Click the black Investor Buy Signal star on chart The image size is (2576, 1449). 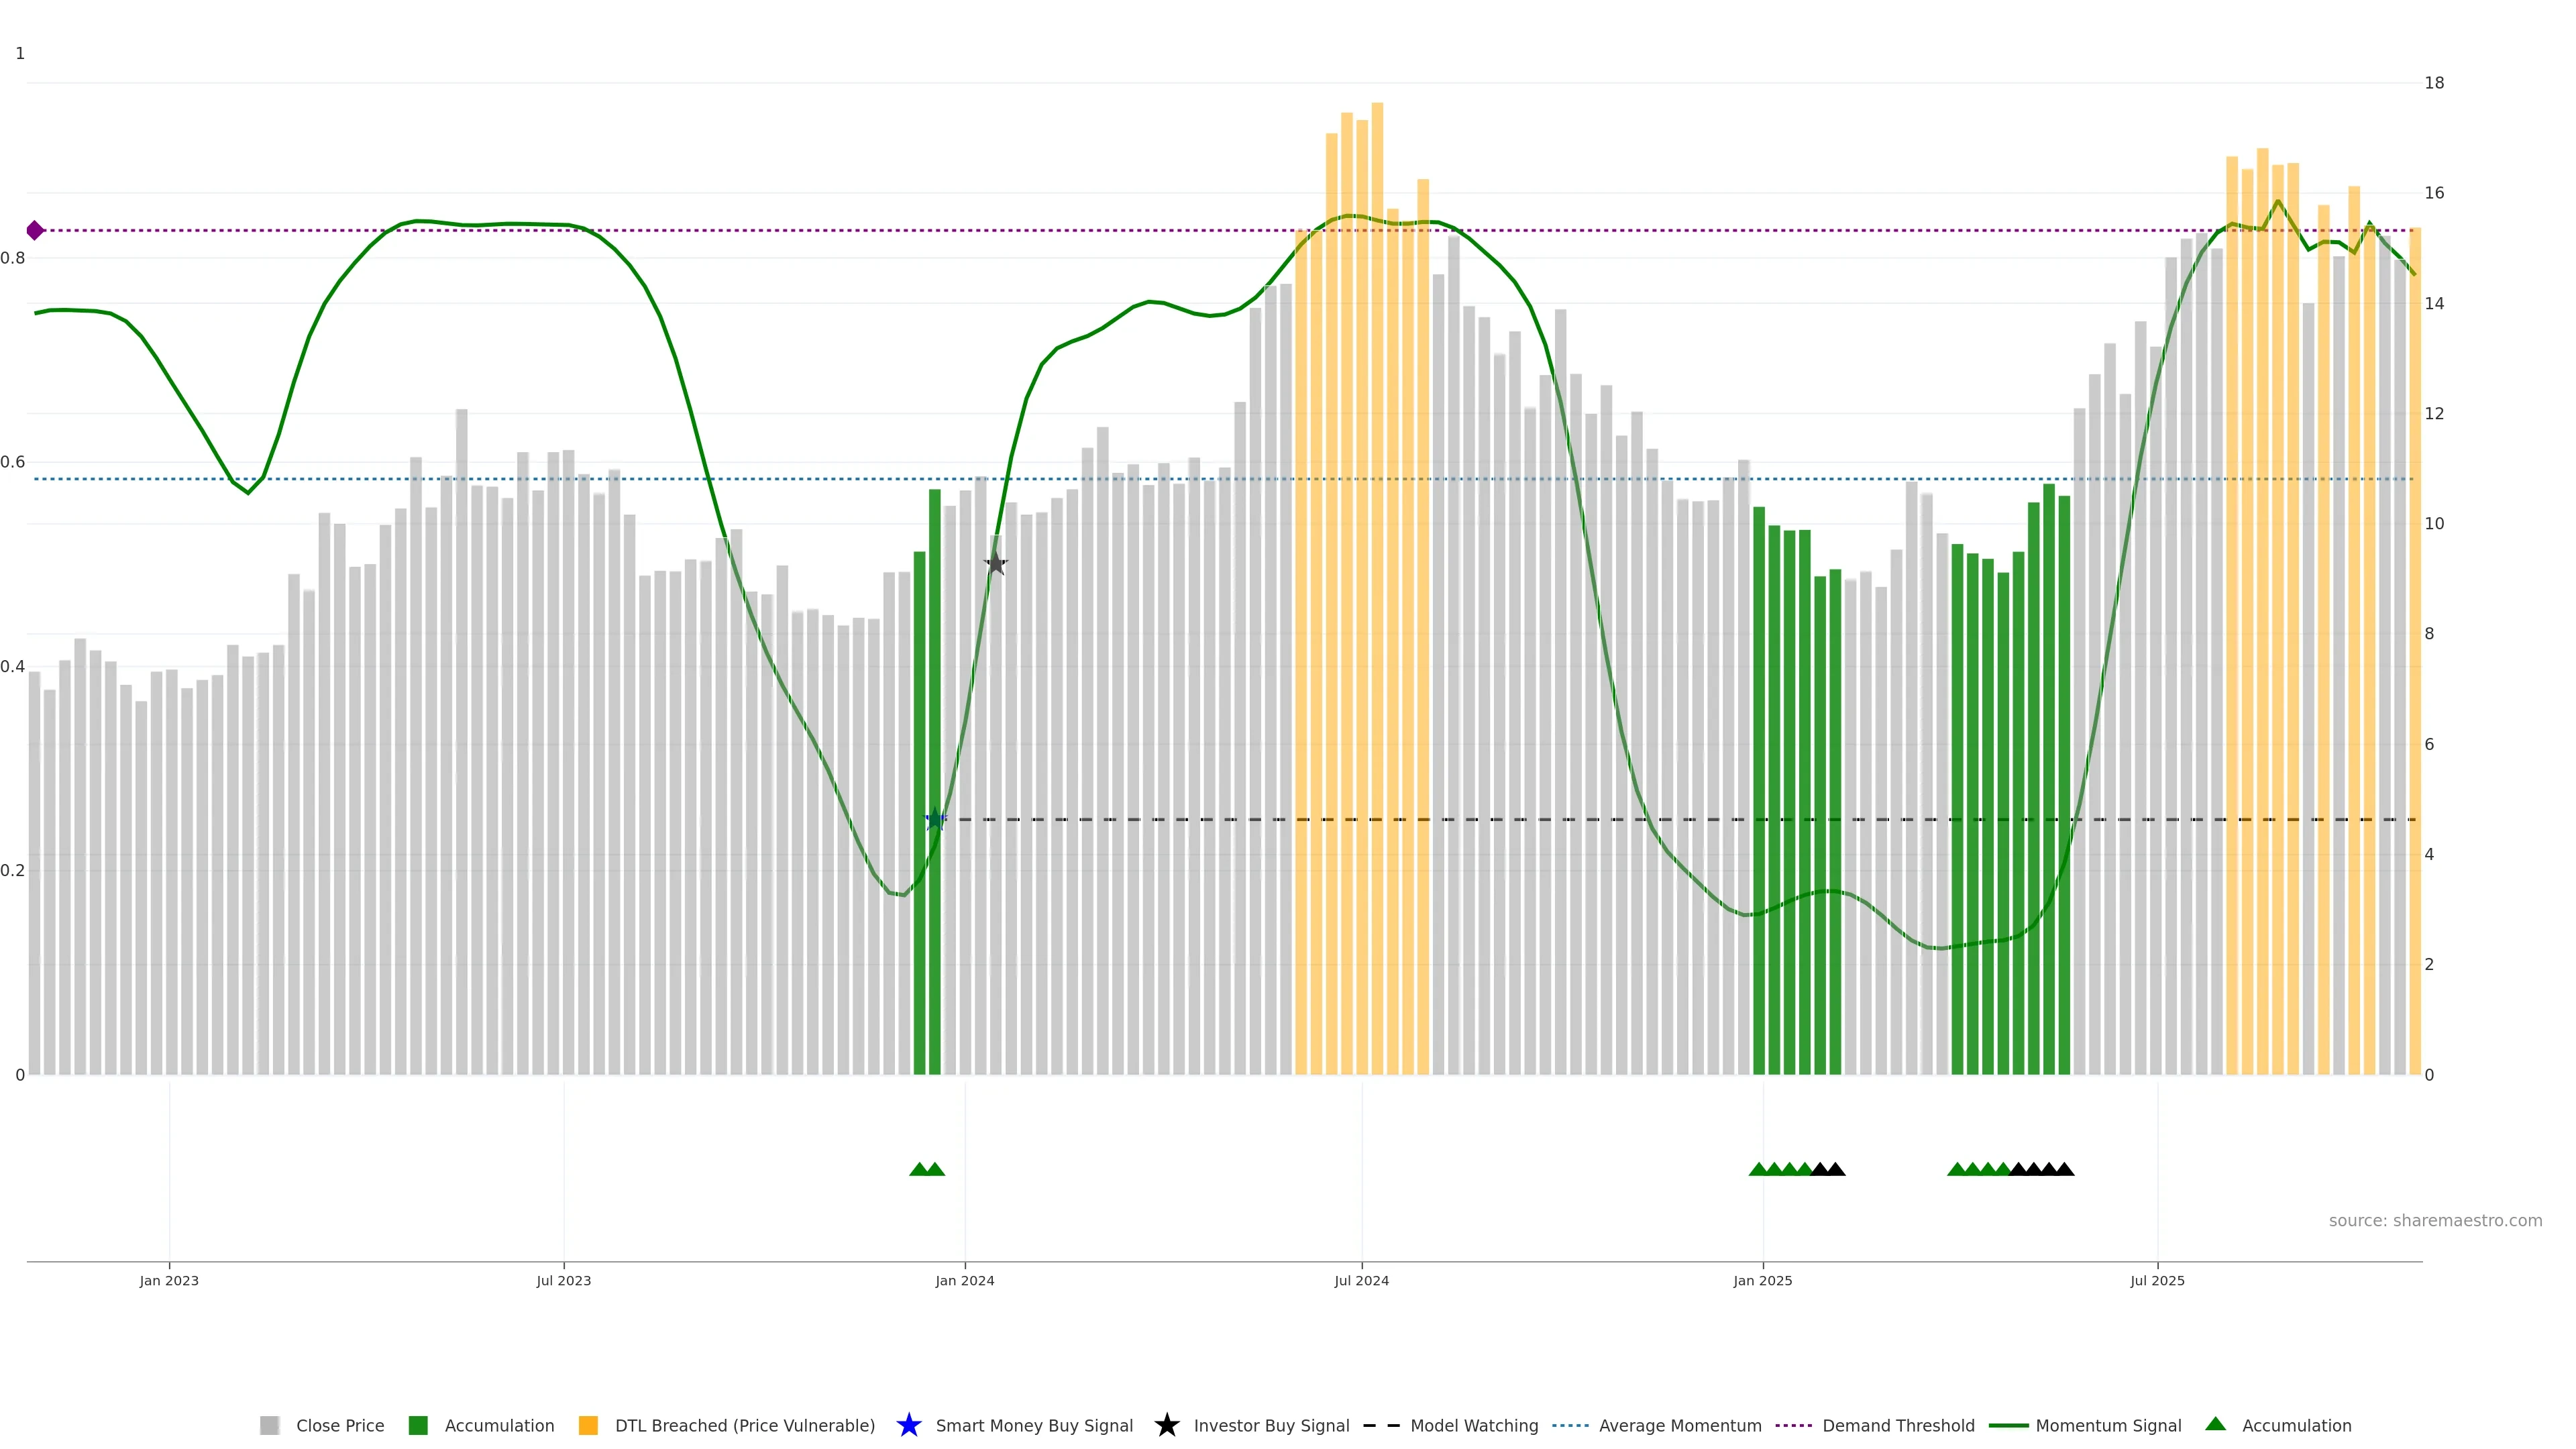point(995,563)
